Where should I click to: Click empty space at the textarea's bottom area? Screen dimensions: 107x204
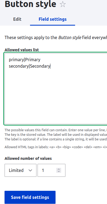56,115
